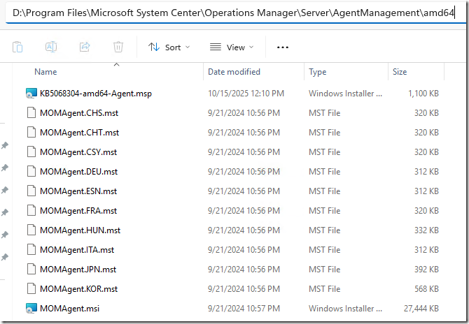This screenshot has height=324, width=469.
Task: Select KB5068304-amd64-Agent.msp installer icon
Action: (x=31, y=94)
